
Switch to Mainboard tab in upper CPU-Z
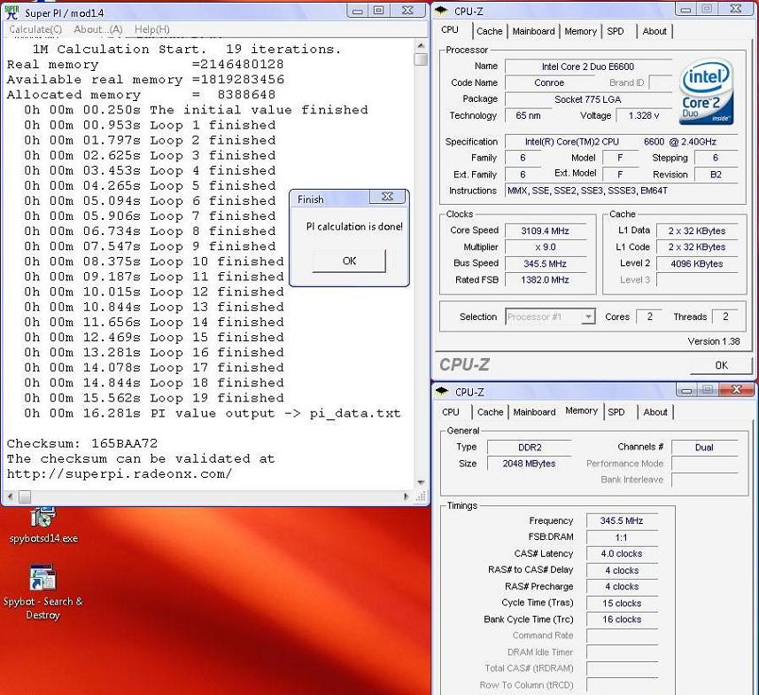coord(533,31)
